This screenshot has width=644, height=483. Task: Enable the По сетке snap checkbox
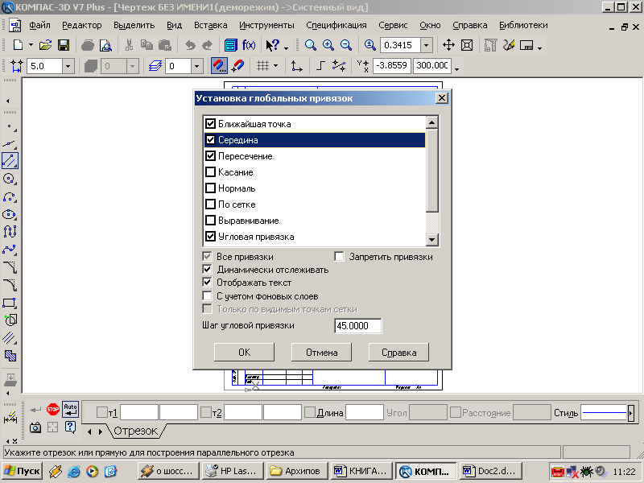tap(210, 204)
